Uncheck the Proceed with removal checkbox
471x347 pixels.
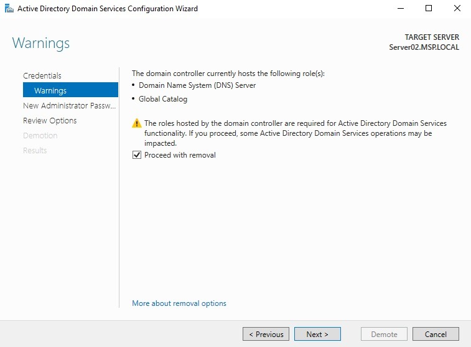137,155
